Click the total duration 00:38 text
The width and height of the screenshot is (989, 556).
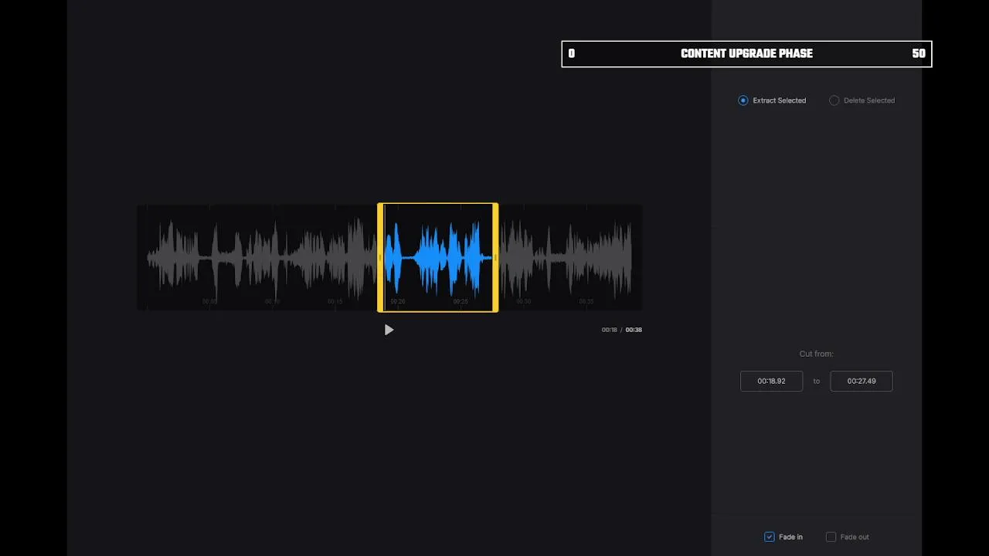[x=634, y=330]
